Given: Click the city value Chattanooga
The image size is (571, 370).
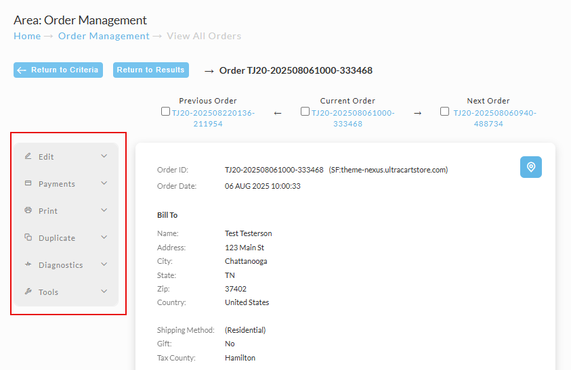Looking at the screenshot, I should pyautogui.click(x=246, y=261).
